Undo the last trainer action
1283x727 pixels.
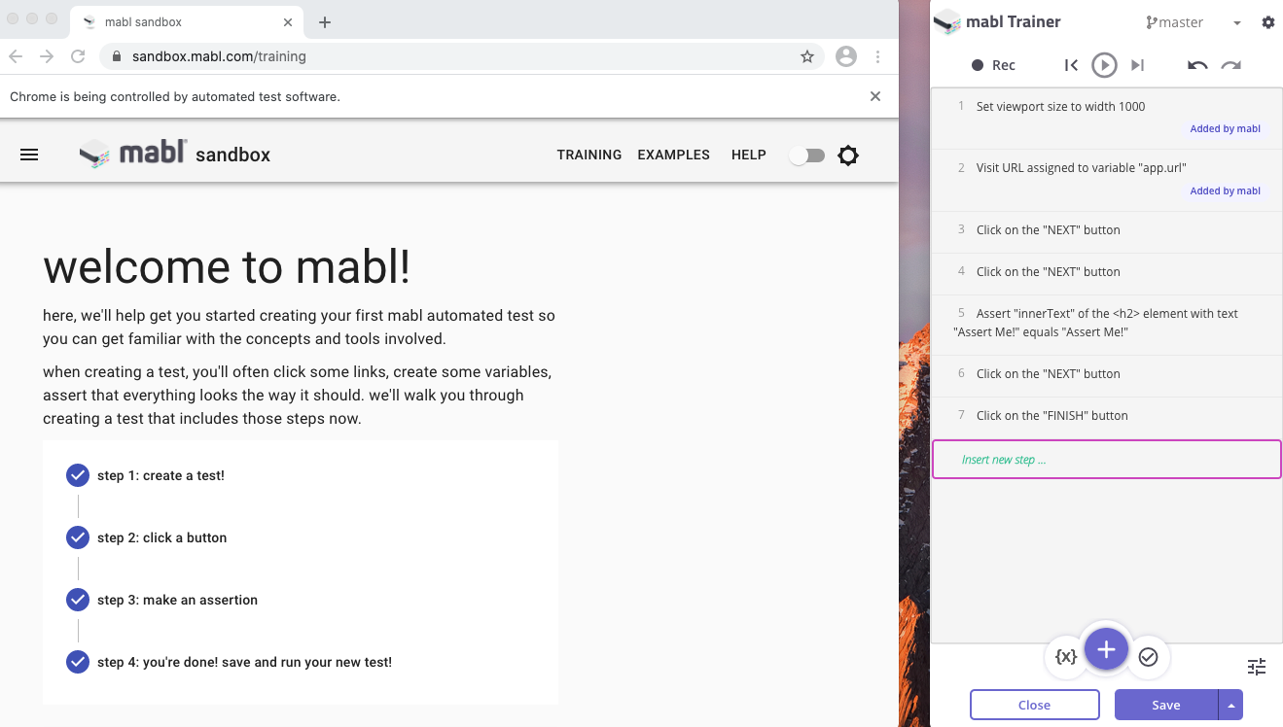(1197, 65)
